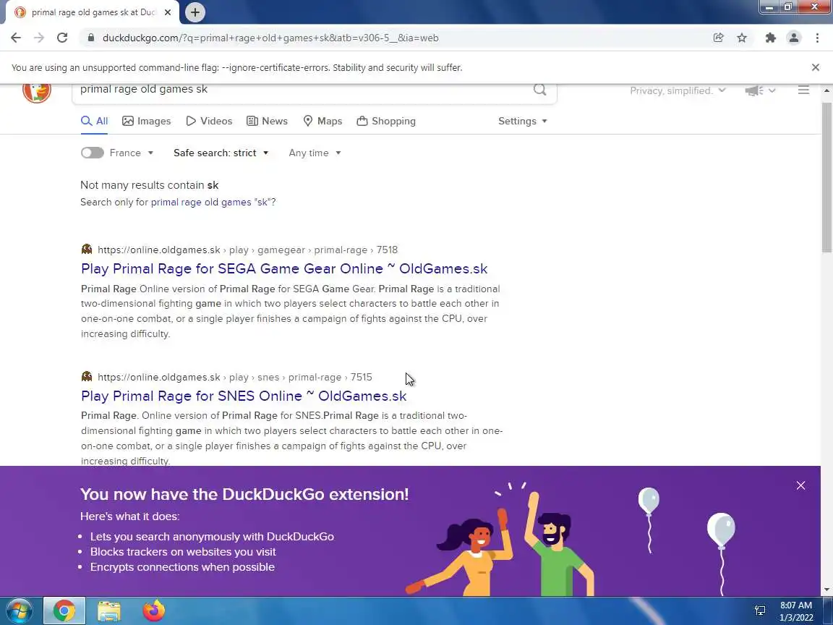Click the favicon of the Game Gear result
Screen dimensions: 833x625
point(87,250)
